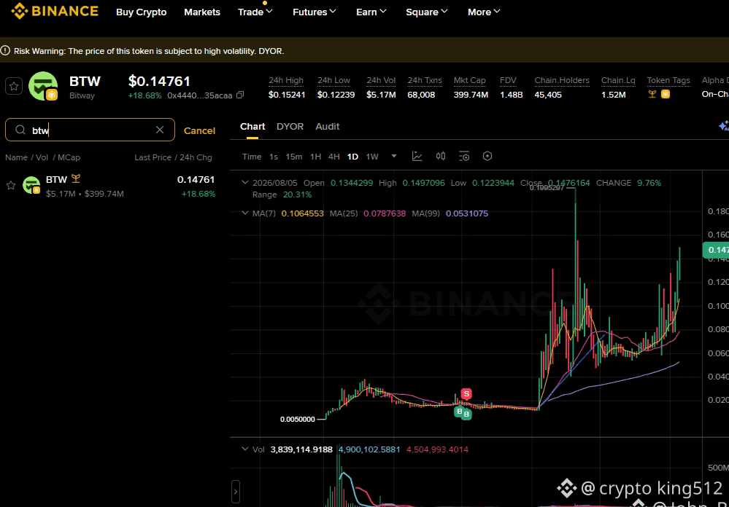The image size is (729, 507).
Task: Expand more time intervals dropdown arrow
Action: coord(394,157)
